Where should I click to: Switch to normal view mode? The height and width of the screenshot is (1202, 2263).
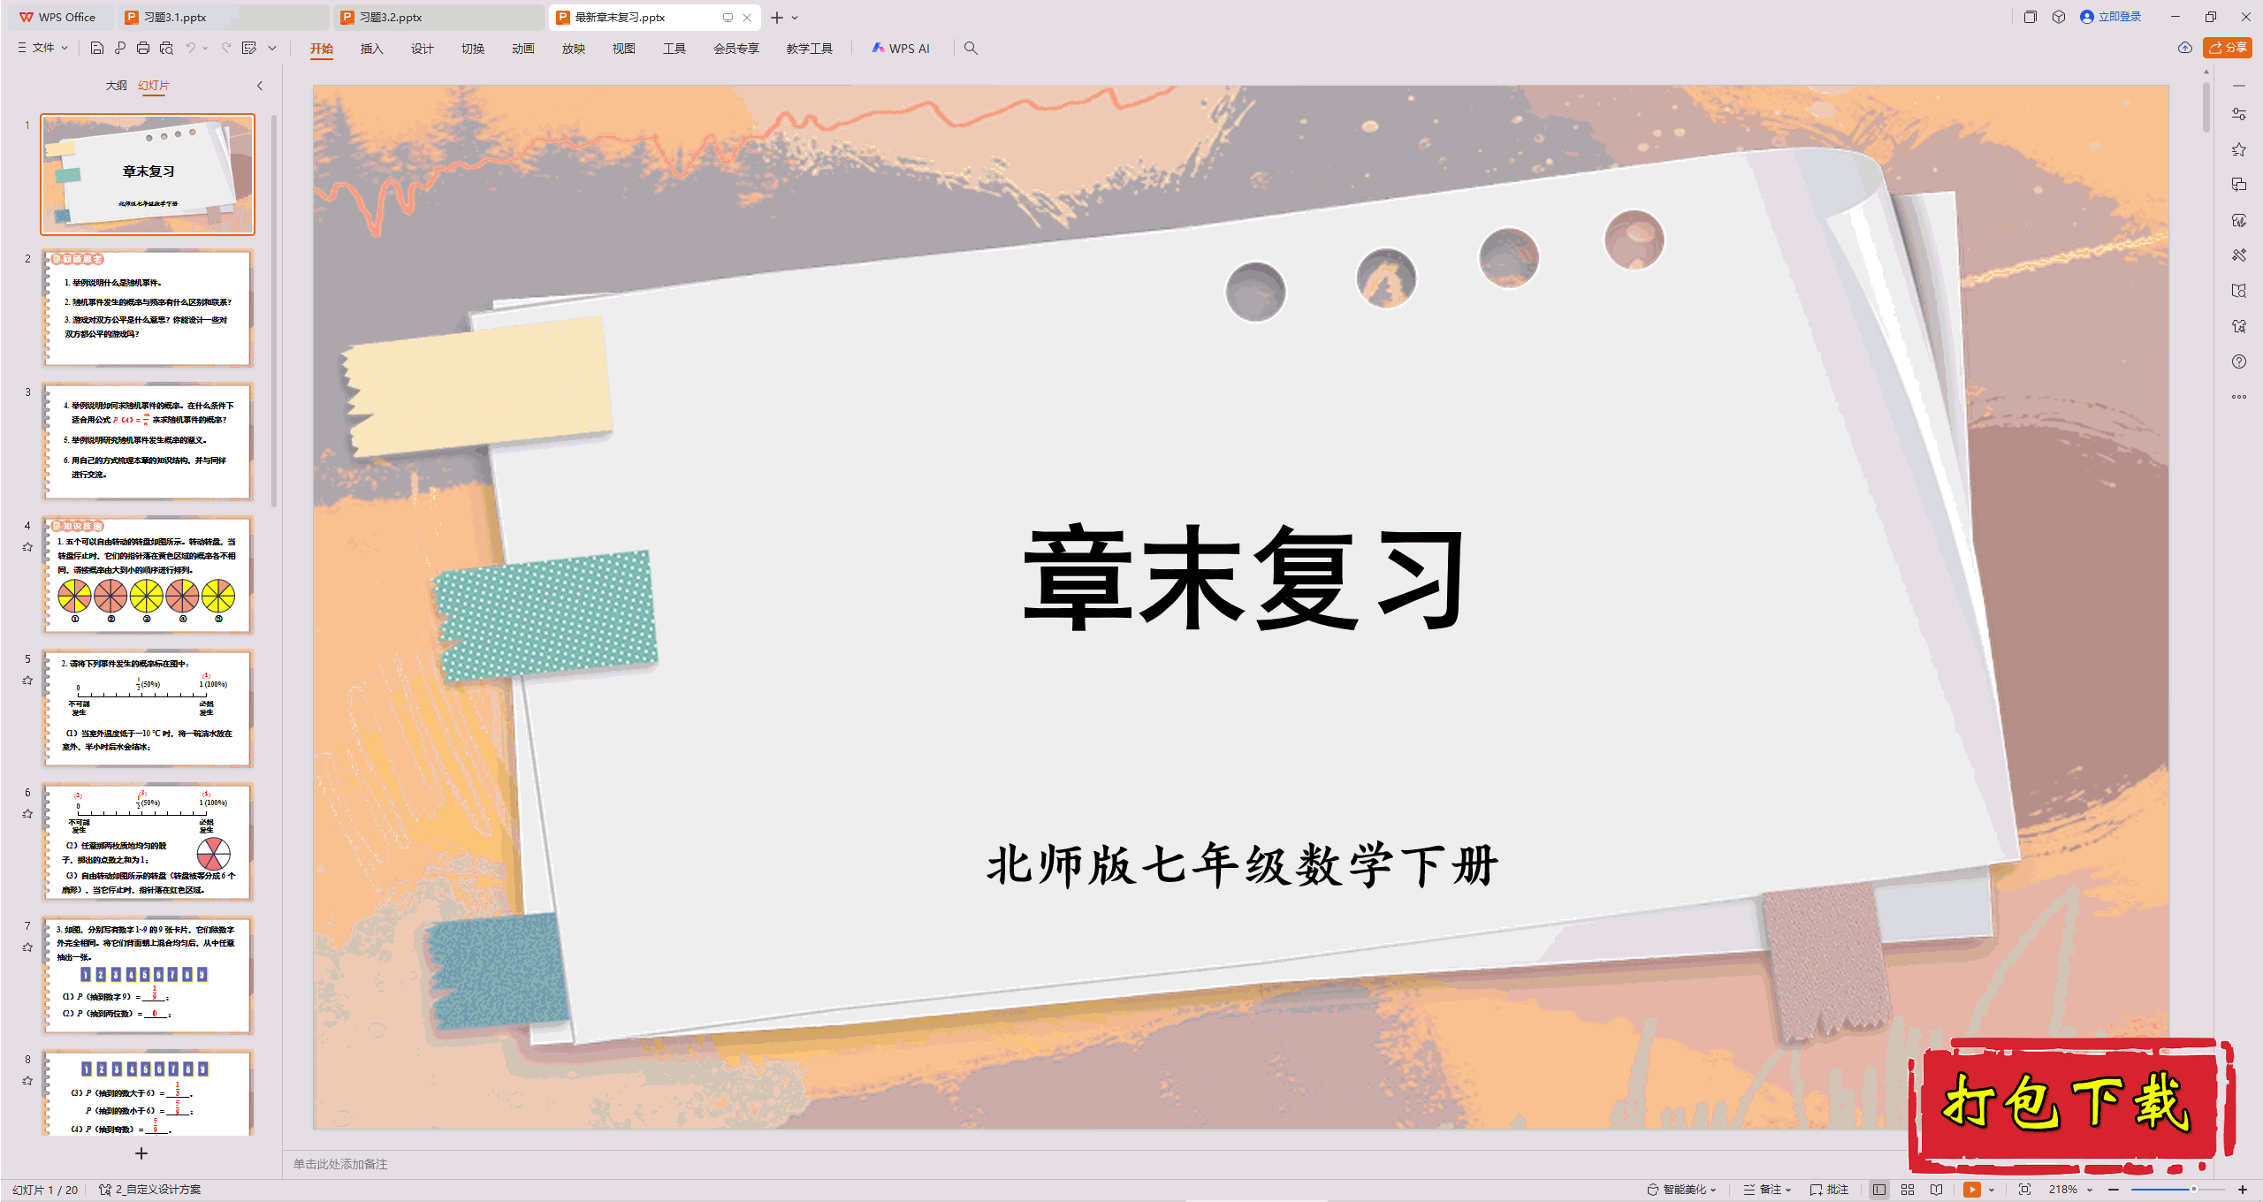(1879, 1190)
